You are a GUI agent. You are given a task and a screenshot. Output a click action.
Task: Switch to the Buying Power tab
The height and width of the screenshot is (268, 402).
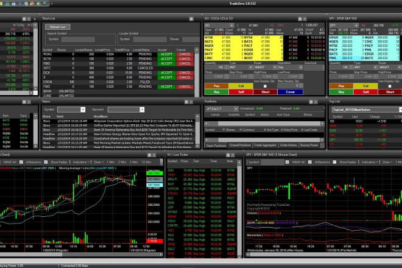[309, 146]
